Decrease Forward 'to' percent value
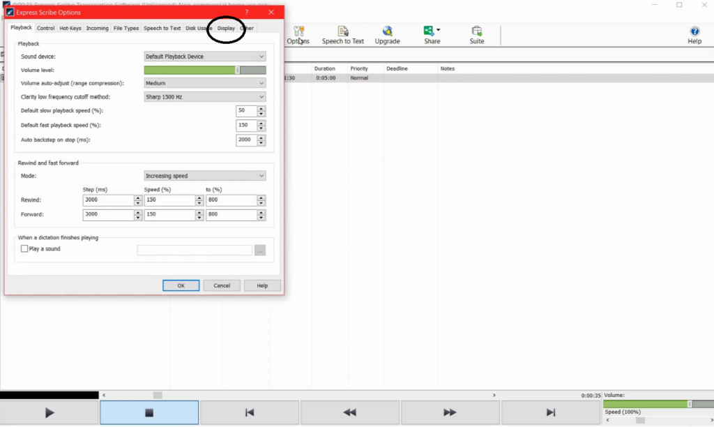 click(x=261, y=218)
